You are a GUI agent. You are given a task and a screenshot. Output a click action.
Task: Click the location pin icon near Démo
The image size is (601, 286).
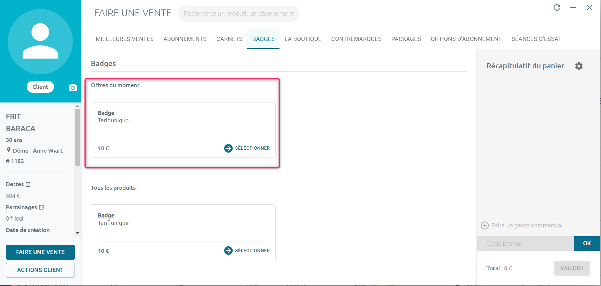point(9,150)
